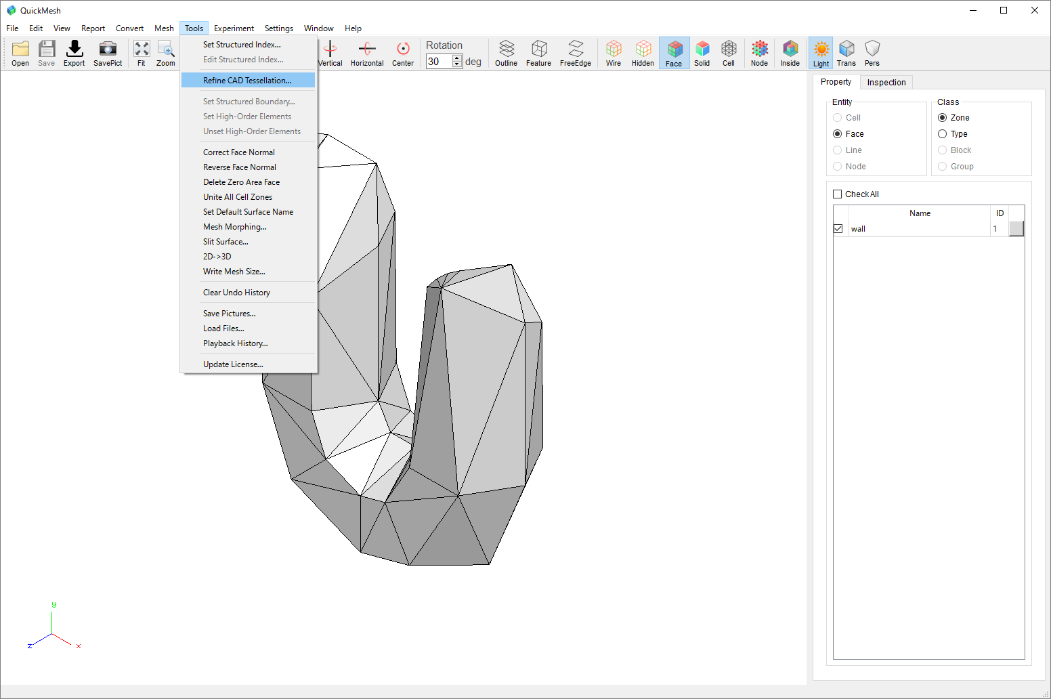Viewport: 1051px width, 699px height.
Task: Toggle the Inside view icon
Action: pyautogui.click(x=790, y=53)
